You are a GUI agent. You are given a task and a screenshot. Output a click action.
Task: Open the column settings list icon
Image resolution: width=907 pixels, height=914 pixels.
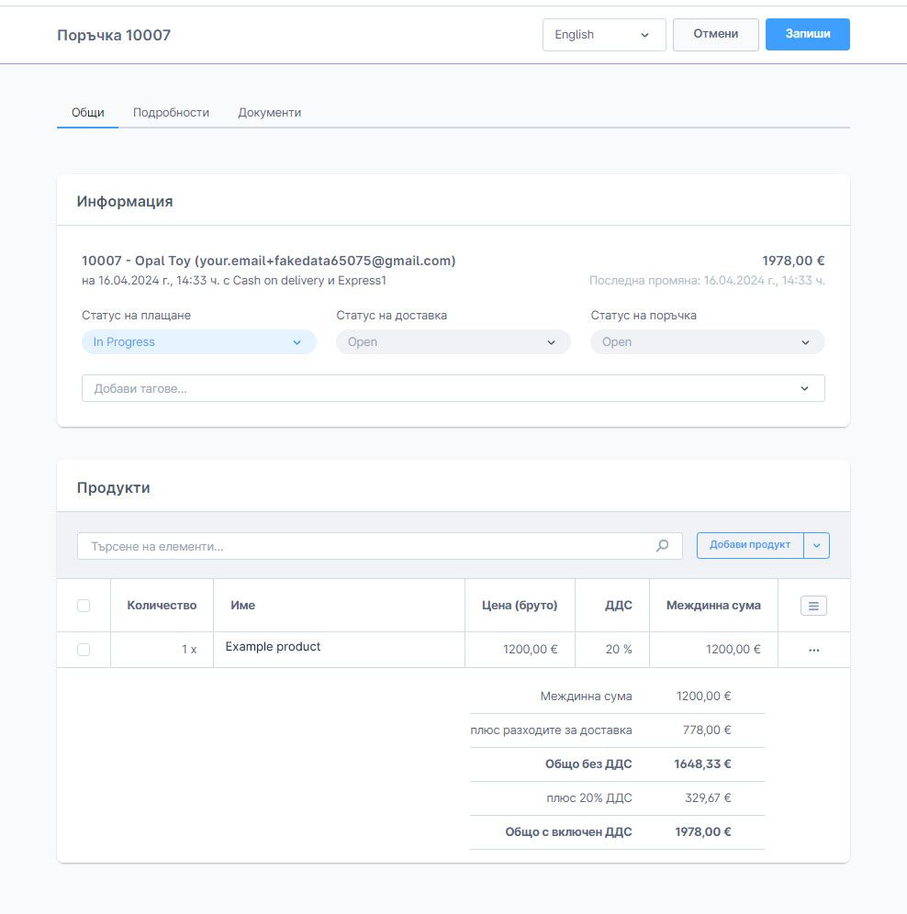pyautogui.click(x=813, y=606)
